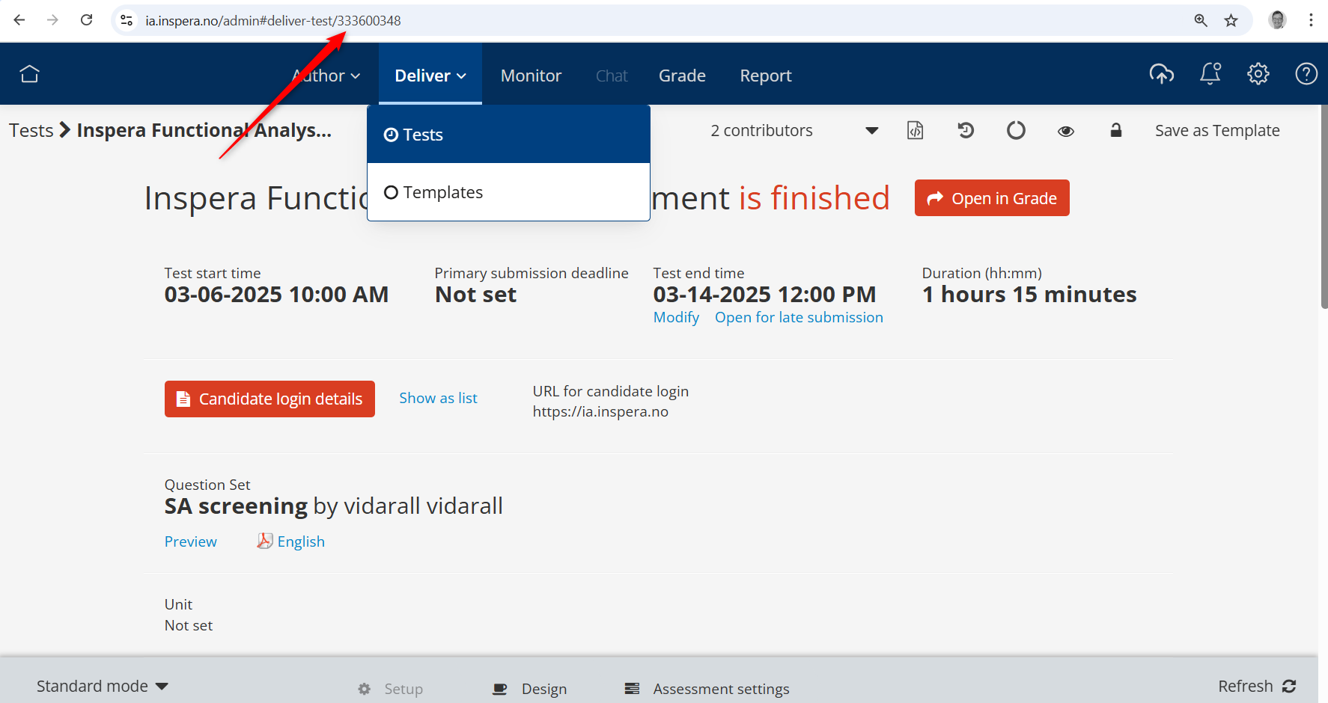Switch to the Design section
The image size is (1328, 703).
(544, 689)
